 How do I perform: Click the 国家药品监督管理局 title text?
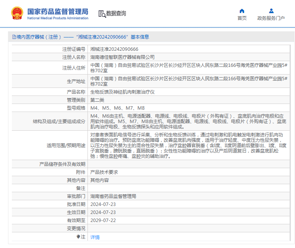(x=58, y=11)
